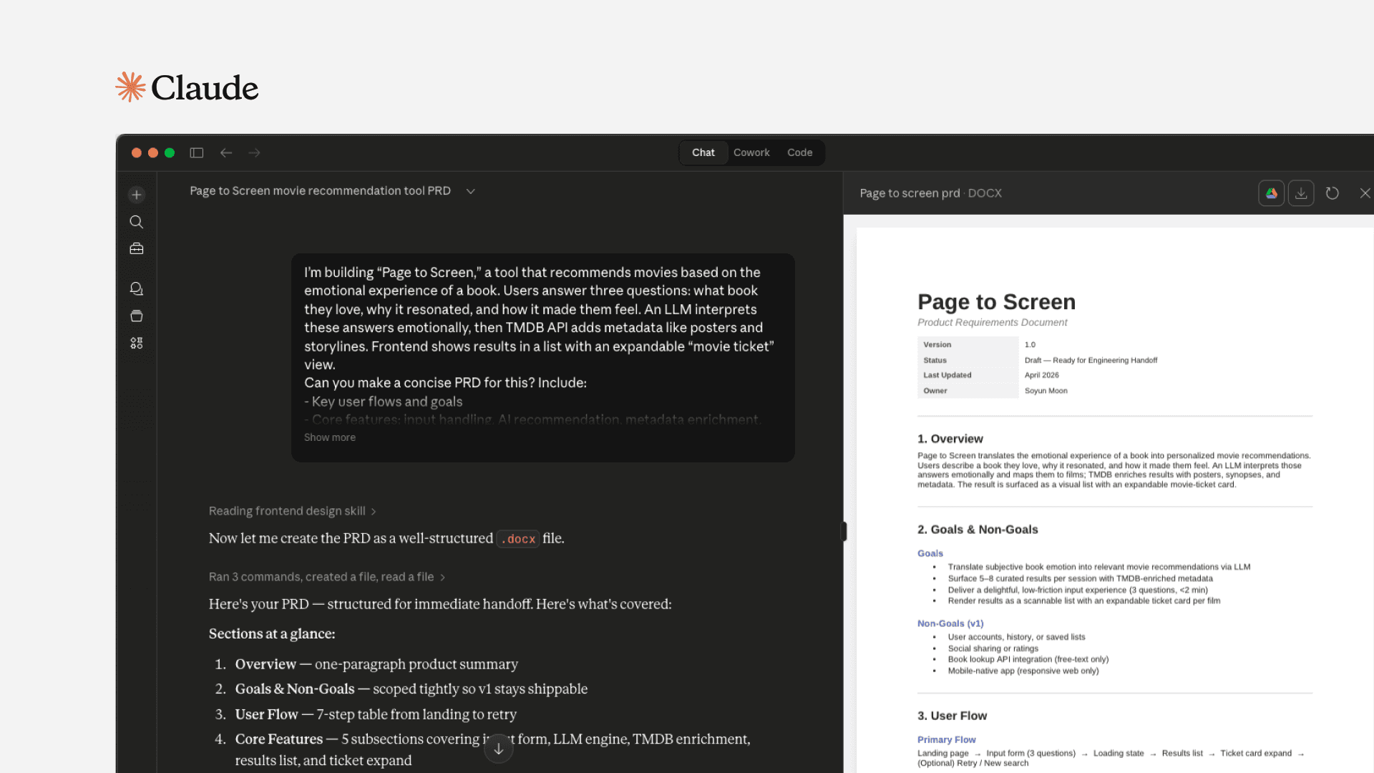Click the panel resize divider handle
Image resolution: width=1374 pixels, height=773 pixels.
843,531
